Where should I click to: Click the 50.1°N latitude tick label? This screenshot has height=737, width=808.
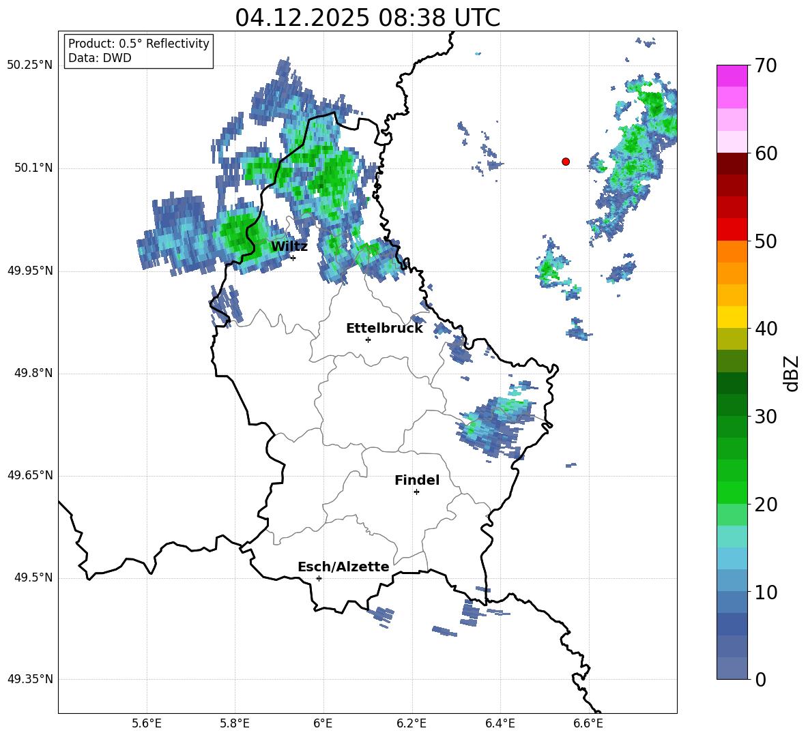[x=33, y=168]
